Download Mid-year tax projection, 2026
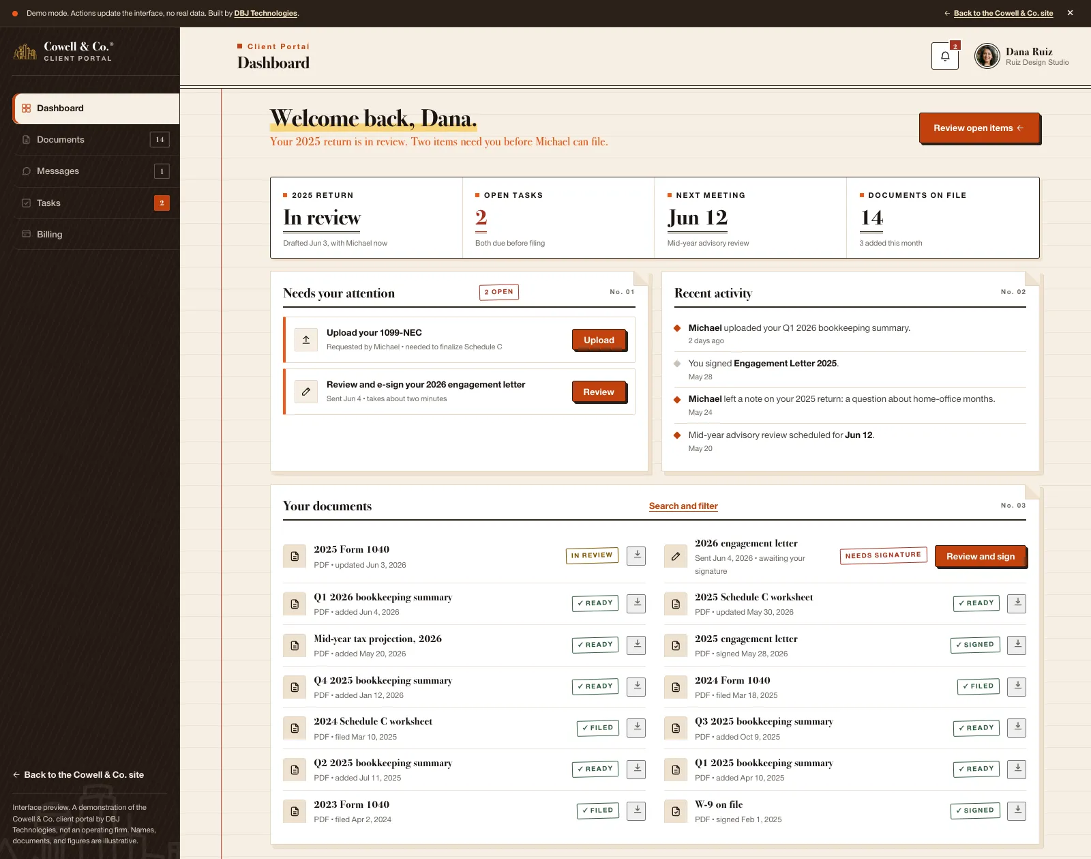 coord(636,645)
